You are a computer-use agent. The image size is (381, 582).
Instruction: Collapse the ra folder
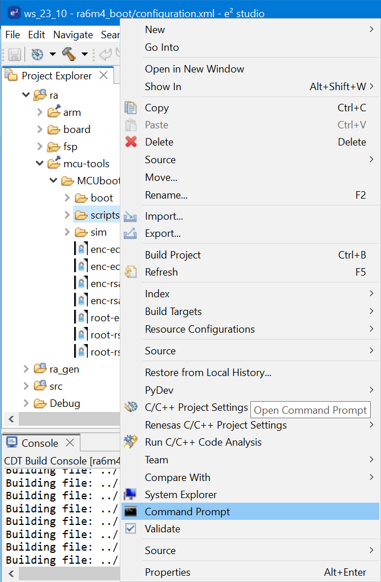pos(26,95)
